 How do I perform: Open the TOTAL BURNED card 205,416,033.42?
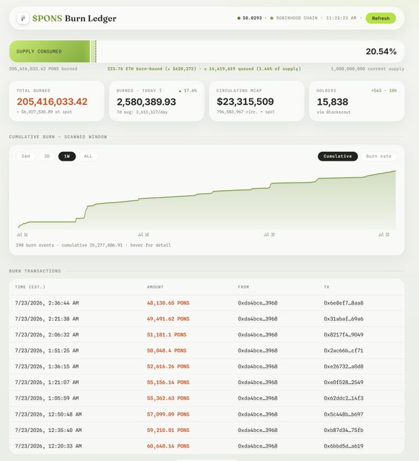pyautogui.click(x=57, y=101)
